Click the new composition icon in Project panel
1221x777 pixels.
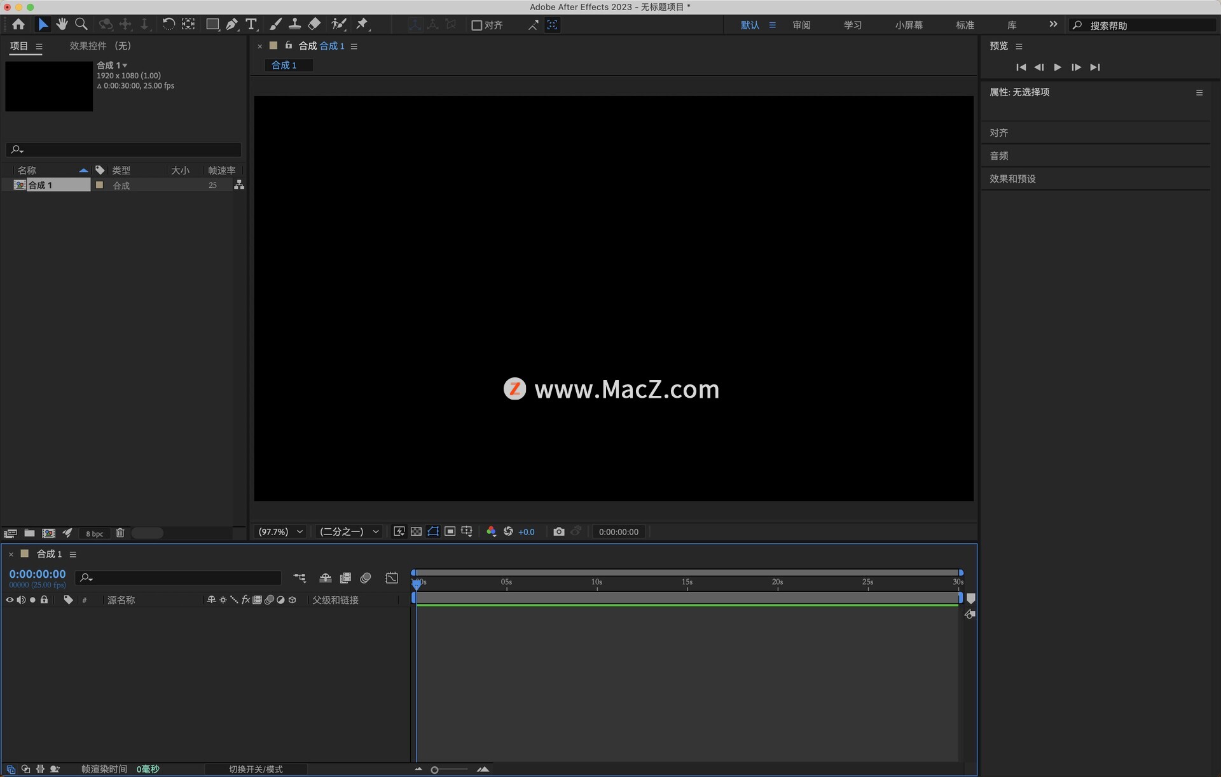click(48, 533)
